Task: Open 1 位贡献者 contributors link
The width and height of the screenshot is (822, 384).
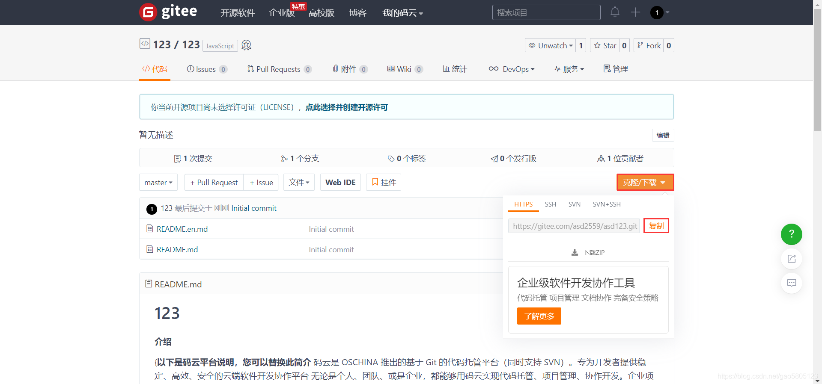Action: pyautogui.click(x=620, y=159)
